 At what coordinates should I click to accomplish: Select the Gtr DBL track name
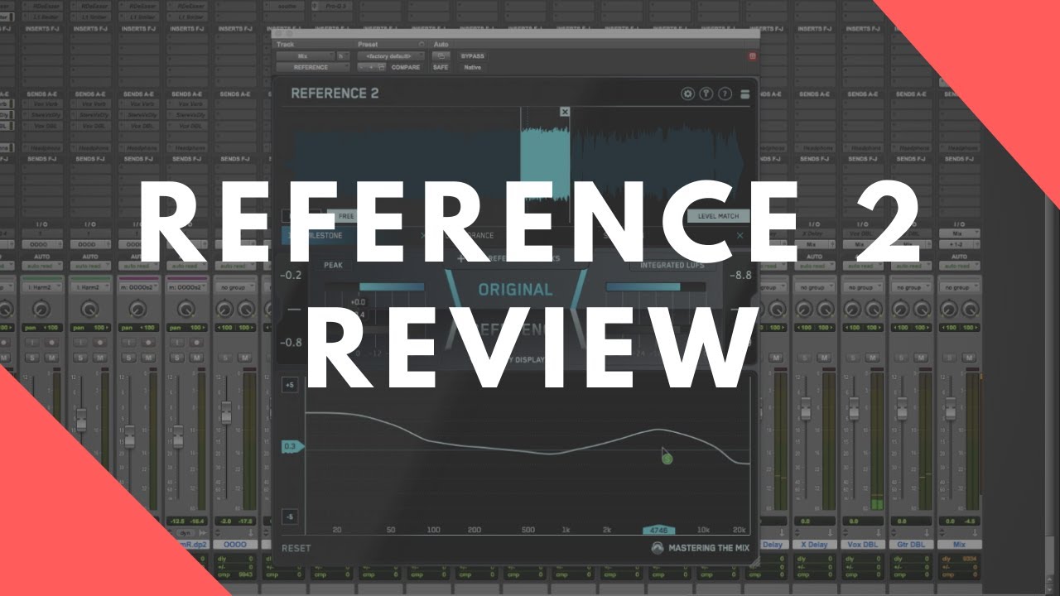(909, 545)
